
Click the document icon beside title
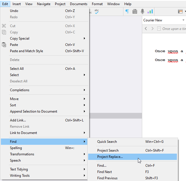point(159,29)
